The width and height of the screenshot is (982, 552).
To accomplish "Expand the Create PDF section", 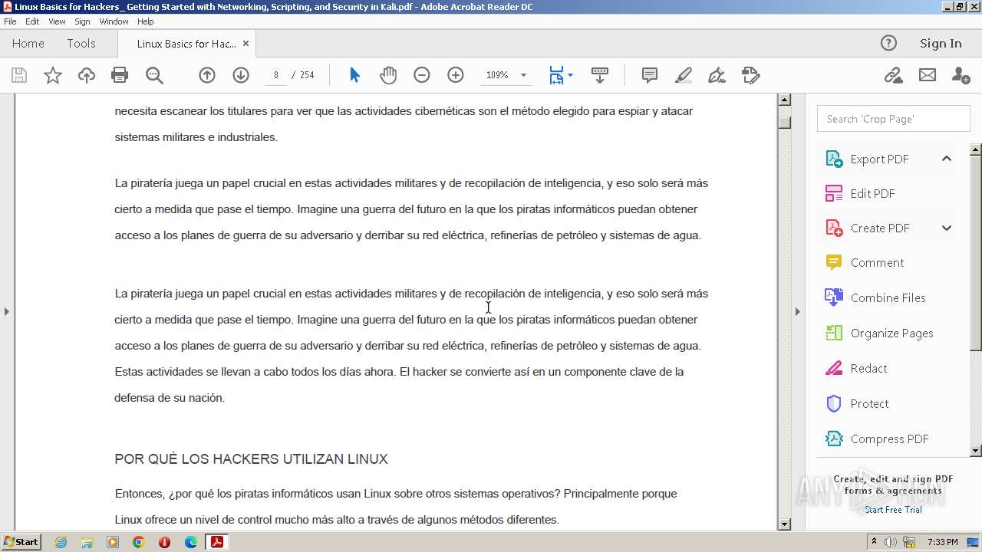I will [947, 228].
